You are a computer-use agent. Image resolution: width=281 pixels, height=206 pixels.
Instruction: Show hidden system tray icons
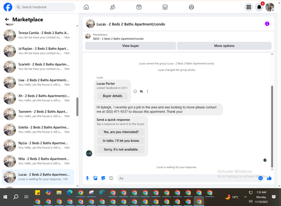pos(245,197)
